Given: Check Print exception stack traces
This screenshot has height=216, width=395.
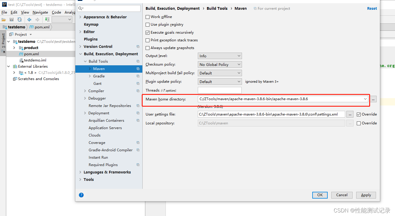Looking at the screenshot, I should (148, 40).
